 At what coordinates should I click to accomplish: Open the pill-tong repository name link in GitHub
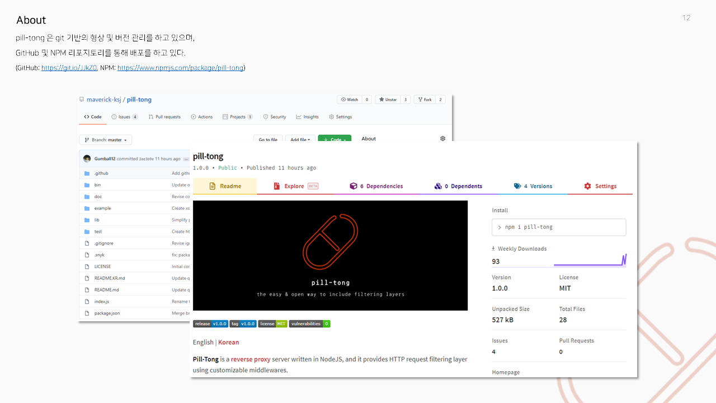coord(139,100)
